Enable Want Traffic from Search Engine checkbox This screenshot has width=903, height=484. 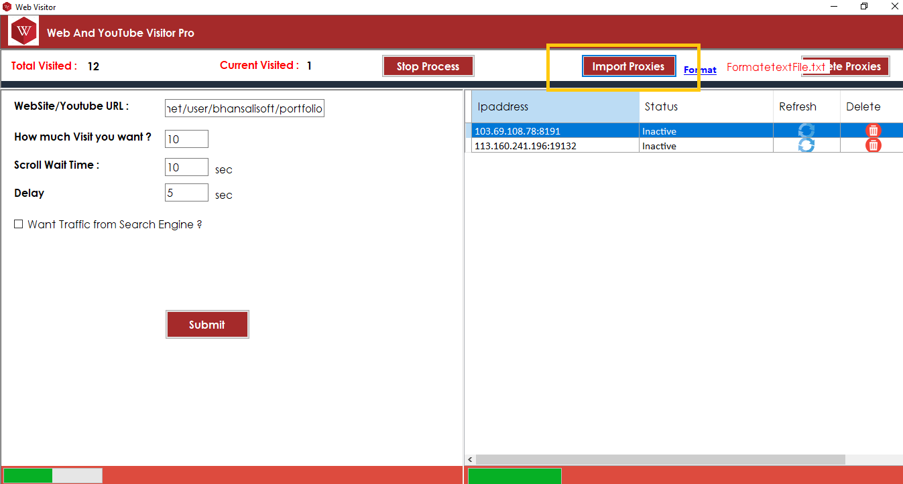tap(19, 224)
